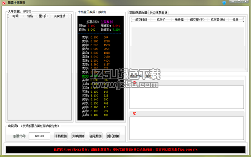The image size is (251, 157).
Task: Sort by the 时间 column header
Action: pos(16,16)
